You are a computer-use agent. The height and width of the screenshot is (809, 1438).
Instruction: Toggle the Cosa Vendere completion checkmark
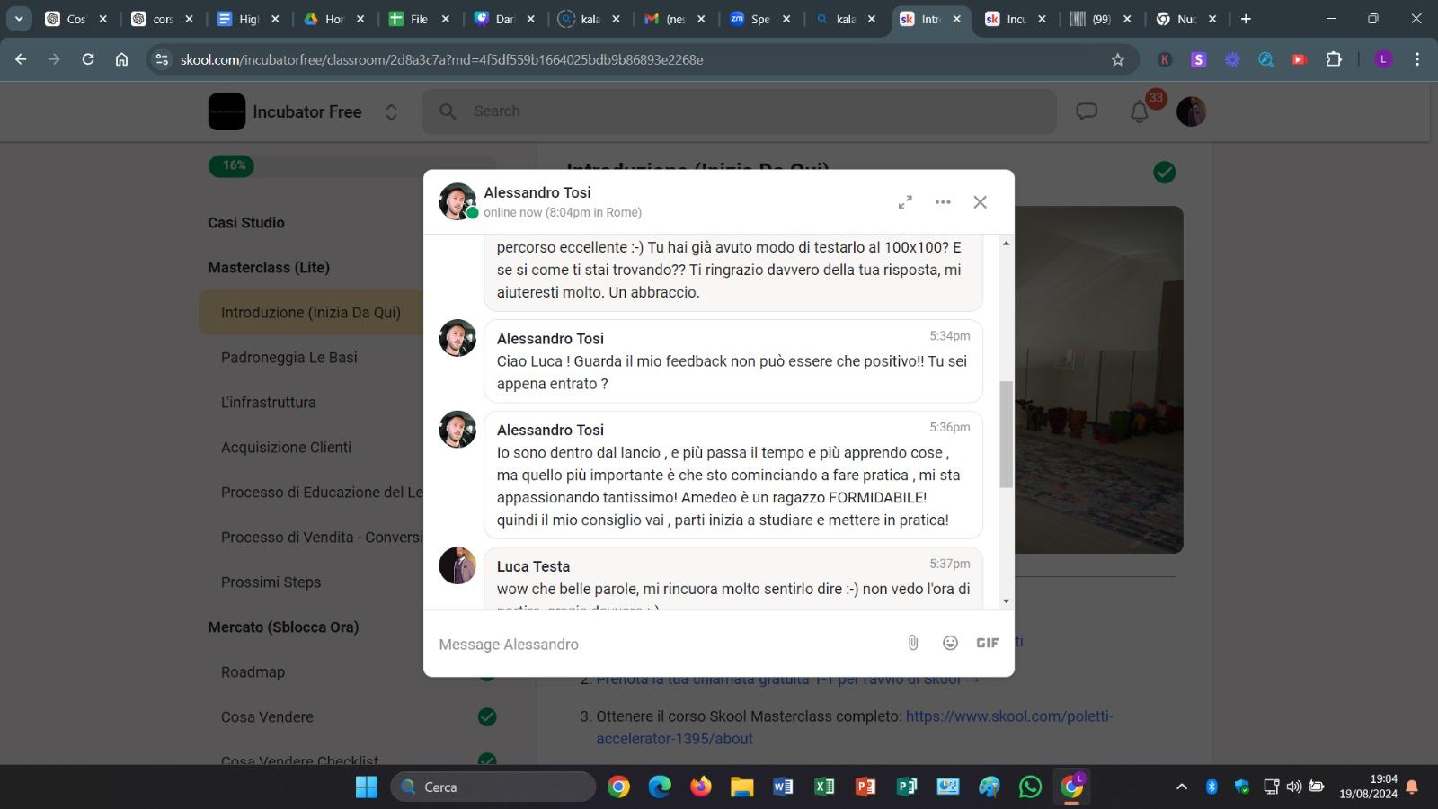point(487,716)
